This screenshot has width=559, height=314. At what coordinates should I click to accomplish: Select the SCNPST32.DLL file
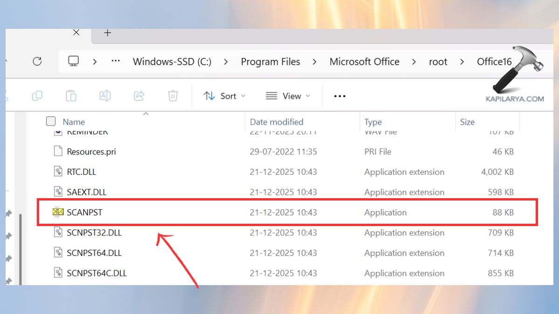(x=94, y=233)
